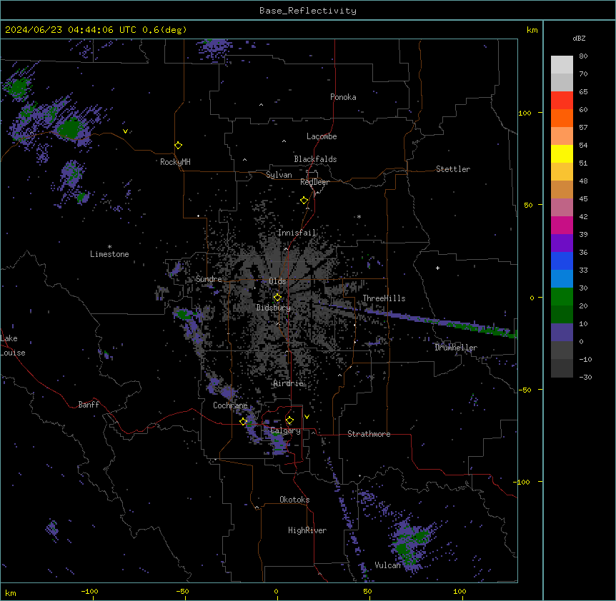Select the 50 tick label on the vertical axis
616x601 pixels.
tap(528, 205)
